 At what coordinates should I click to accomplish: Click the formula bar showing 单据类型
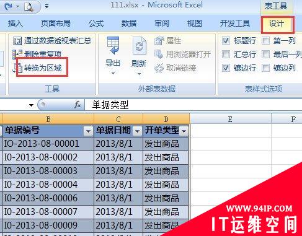(x=193, y=105)
